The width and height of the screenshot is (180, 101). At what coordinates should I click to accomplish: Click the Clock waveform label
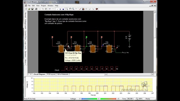[57, 70]
